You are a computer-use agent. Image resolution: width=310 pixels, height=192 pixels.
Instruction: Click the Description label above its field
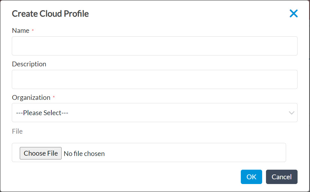pyautogui.click(x=29, y=64)
